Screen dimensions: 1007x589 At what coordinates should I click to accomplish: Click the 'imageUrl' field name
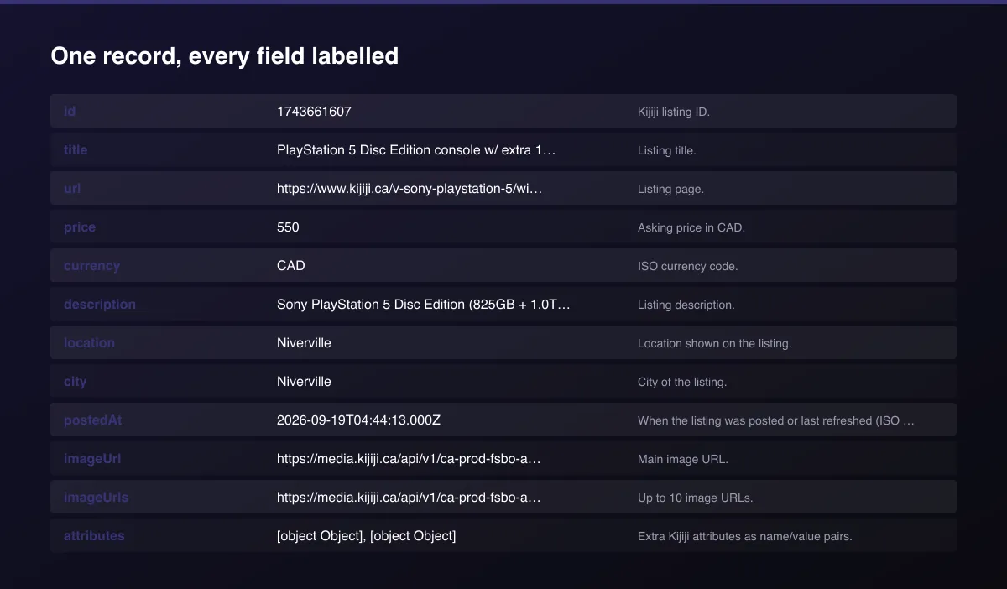point(92,458)
